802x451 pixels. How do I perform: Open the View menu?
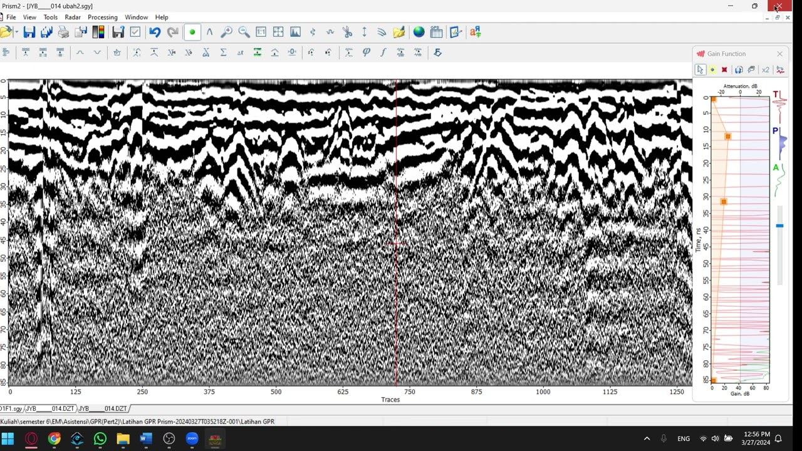pyautogui.click(x=29, y=17)
